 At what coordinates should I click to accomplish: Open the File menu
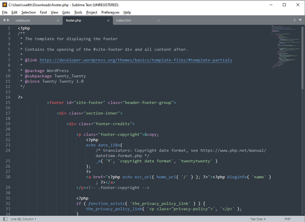pos(5,12)
